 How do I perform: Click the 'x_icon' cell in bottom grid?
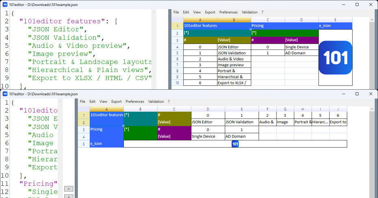[106, 144]
